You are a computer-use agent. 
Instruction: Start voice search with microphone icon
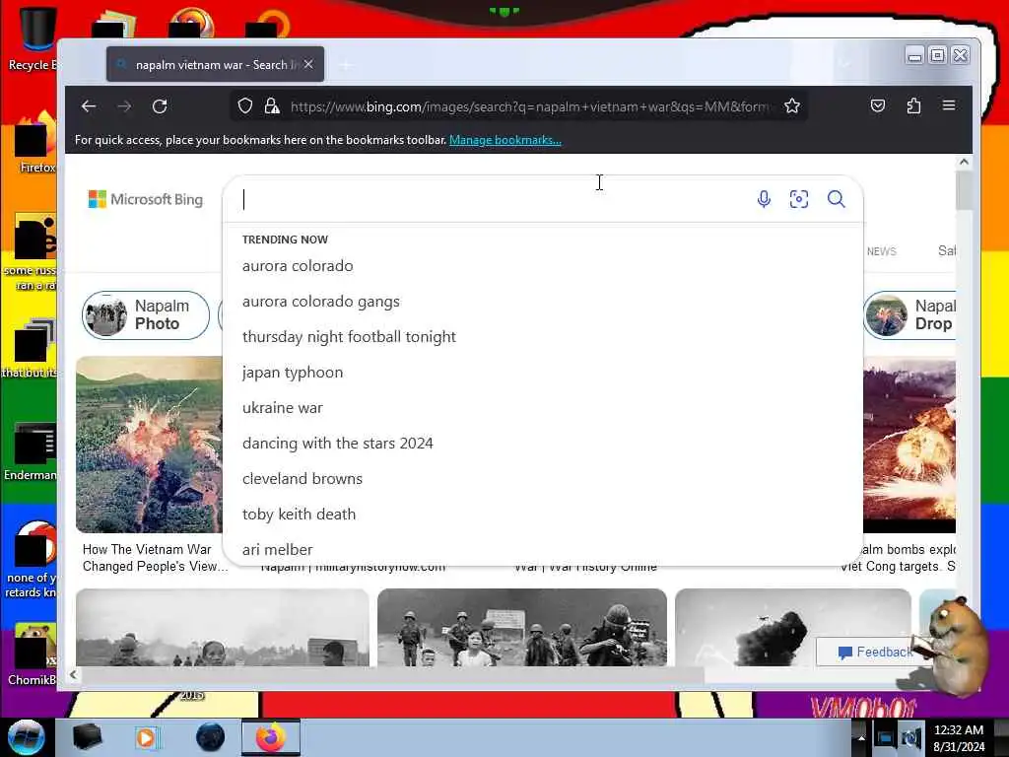point(764,199)
